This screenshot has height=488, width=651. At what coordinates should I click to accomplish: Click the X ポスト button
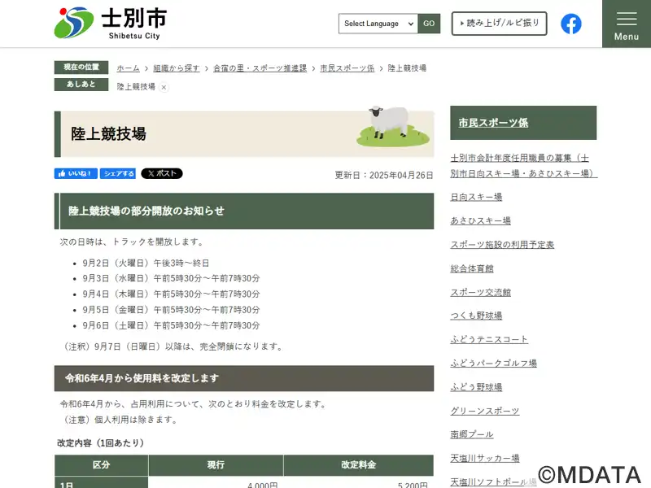click(x=162, y=174)
